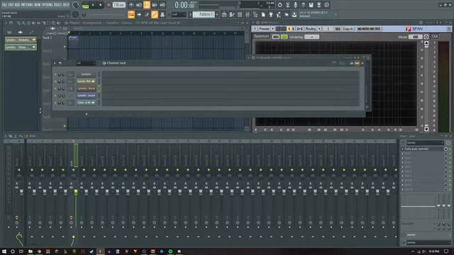Select previous pattern with left arrow
The height and width of the screenshot is (255, 454).
tap(190, 14)
